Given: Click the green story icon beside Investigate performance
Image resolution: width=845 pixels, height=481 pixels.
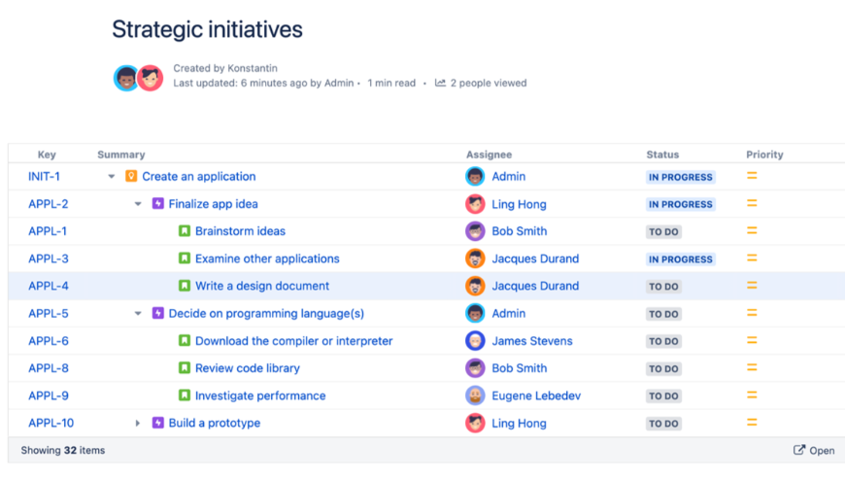Looking at the screenshot, I should click(x=185, y=395).
